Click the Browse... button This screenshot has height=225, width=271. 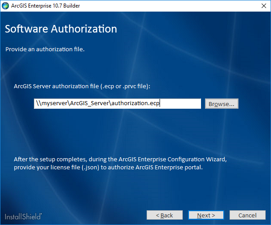pos(222,104)
